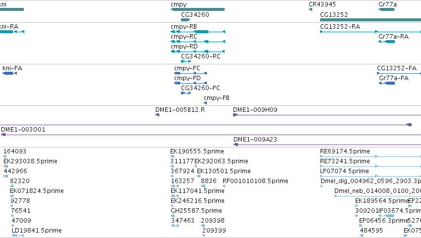The image size is (421, 238).
Task: Select the cmpy-PD protein label
Action: [187, 78]
